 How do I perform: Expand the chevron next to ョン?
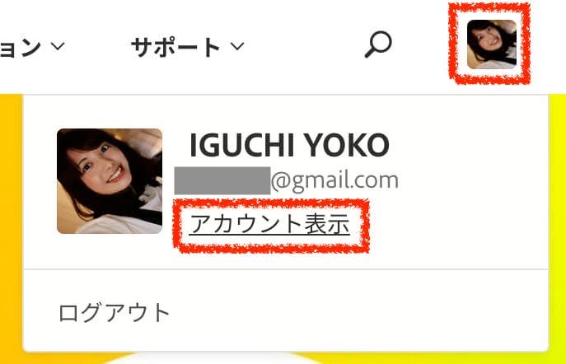(58, 46)
